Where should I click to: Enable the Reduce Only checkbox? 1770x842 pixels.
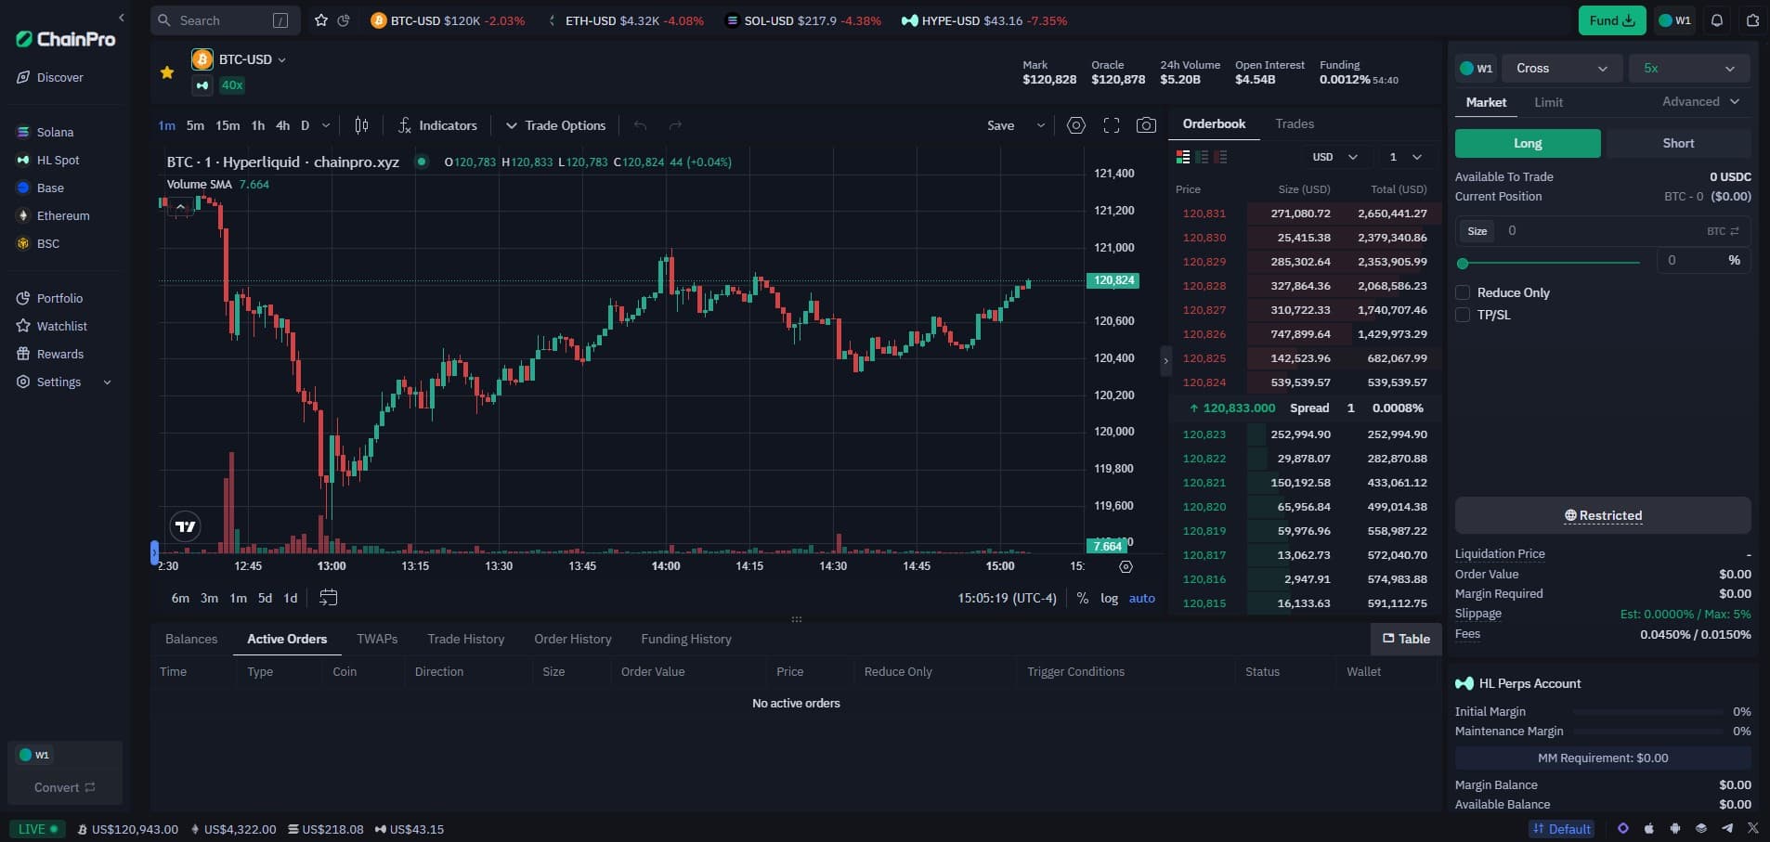coord(1464,292)
